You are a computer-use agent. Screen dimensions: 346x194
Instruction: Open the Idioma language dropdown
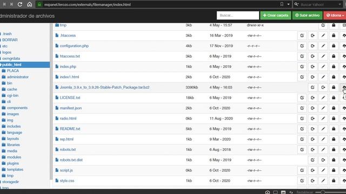[x=335, y=16]
